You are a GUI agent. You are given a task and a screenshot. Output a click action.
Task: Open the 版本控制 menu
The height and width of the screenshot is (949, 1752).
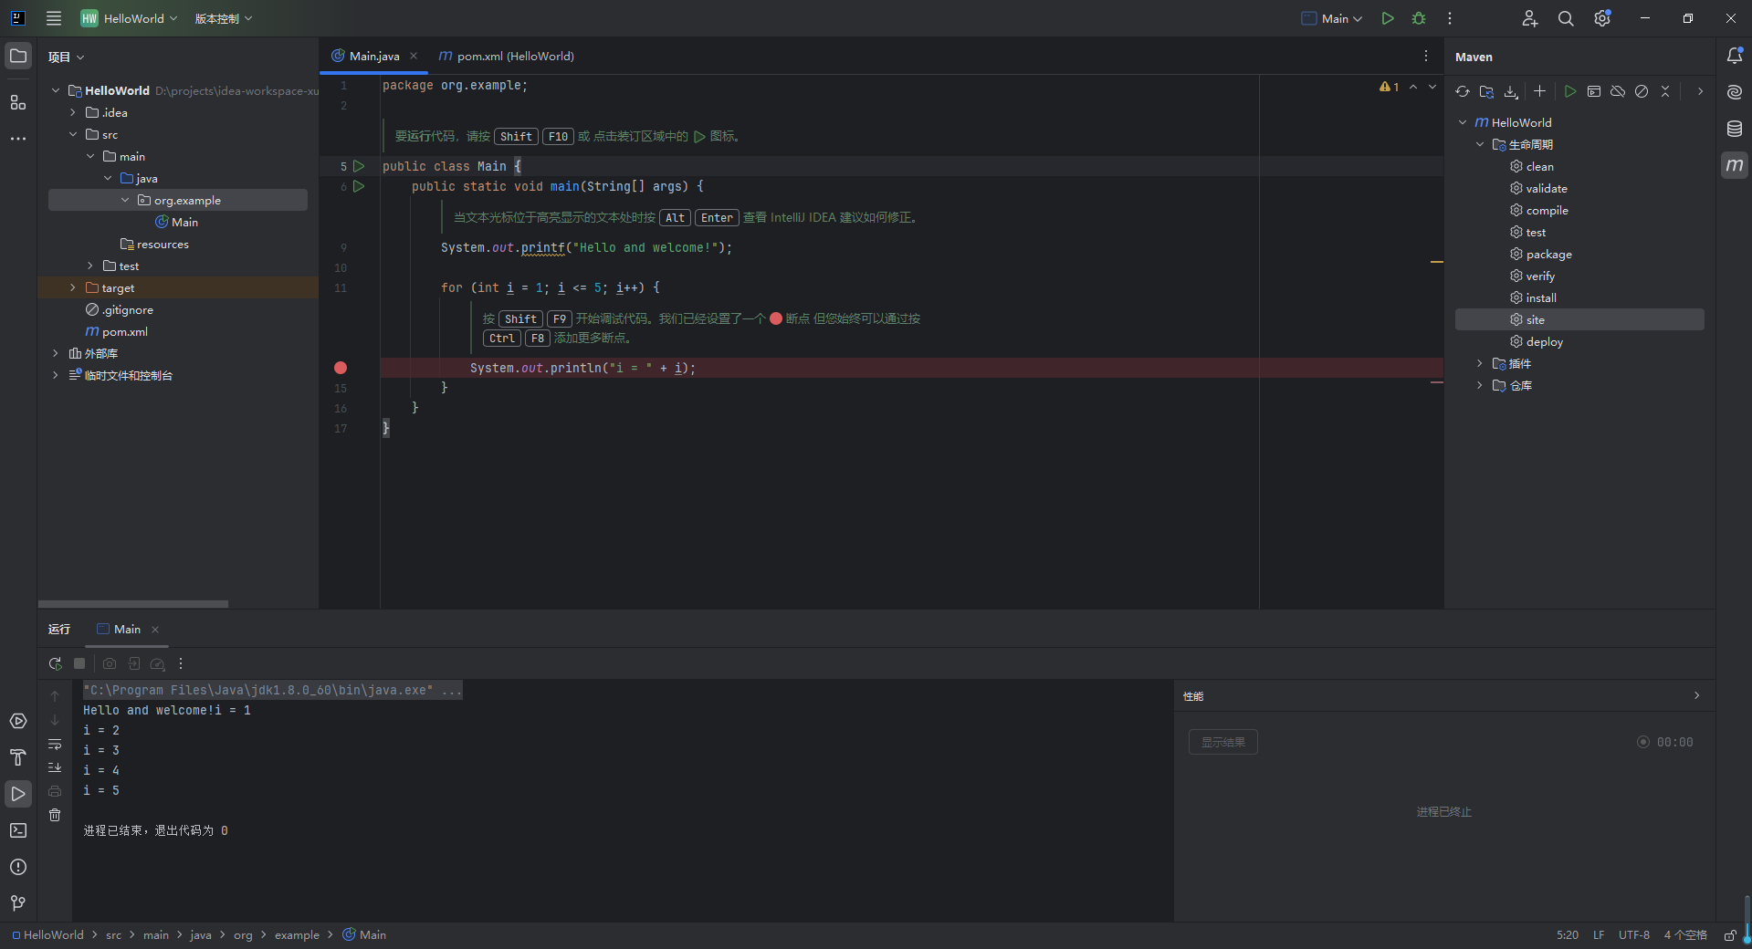[x=223, y=18]
